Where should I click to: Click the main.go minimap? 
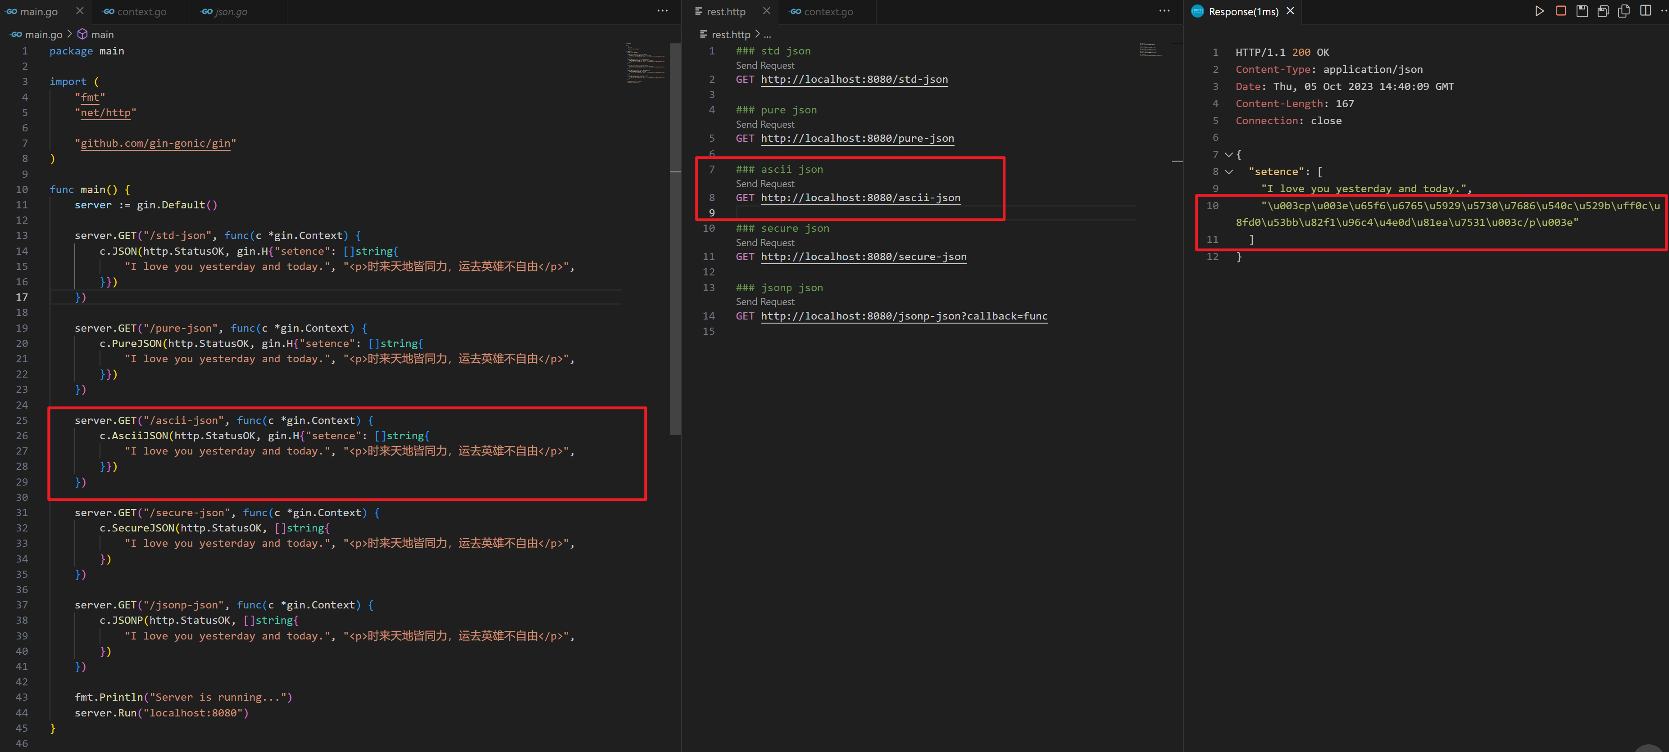pyautogui.click(x=646, y=63)
